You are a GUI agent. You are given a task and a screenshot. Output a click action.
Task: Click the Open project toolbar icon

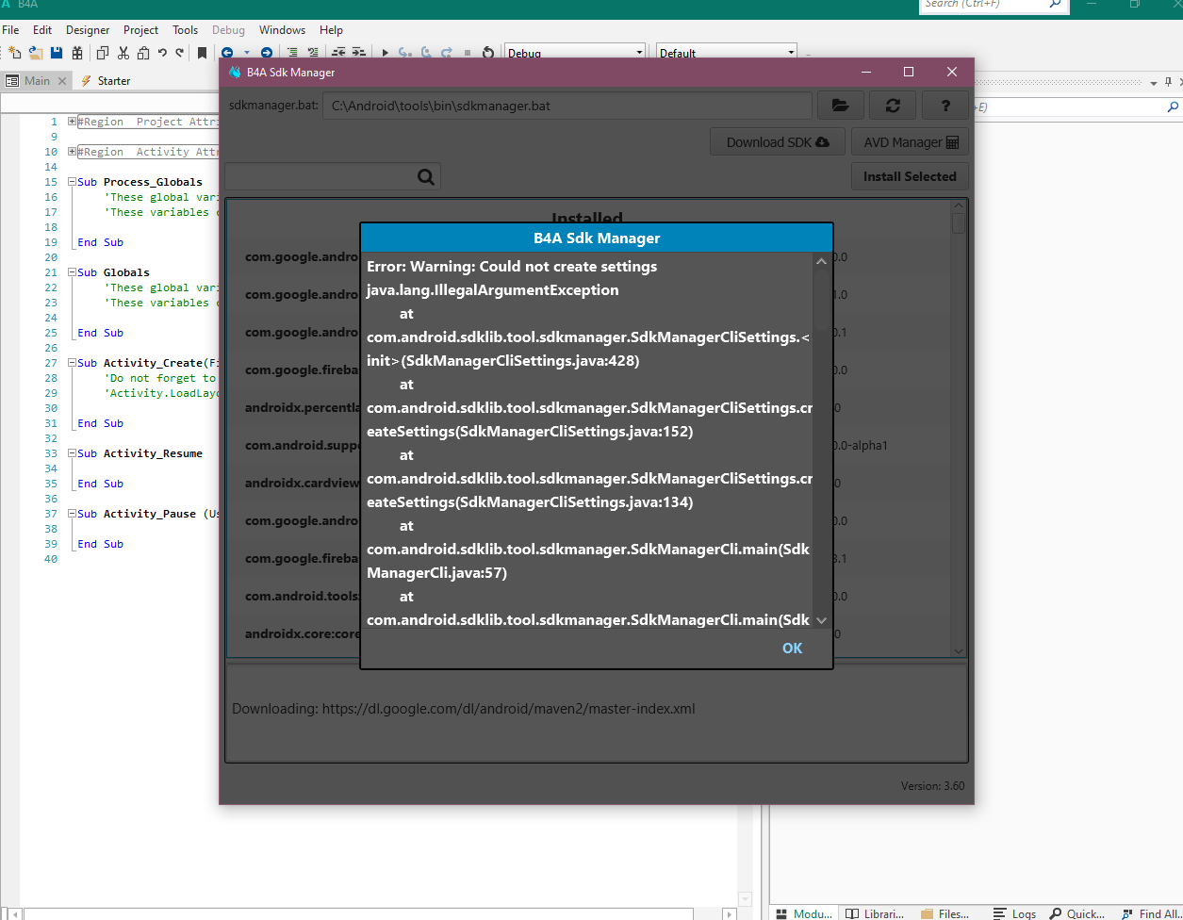click(36, 53)
